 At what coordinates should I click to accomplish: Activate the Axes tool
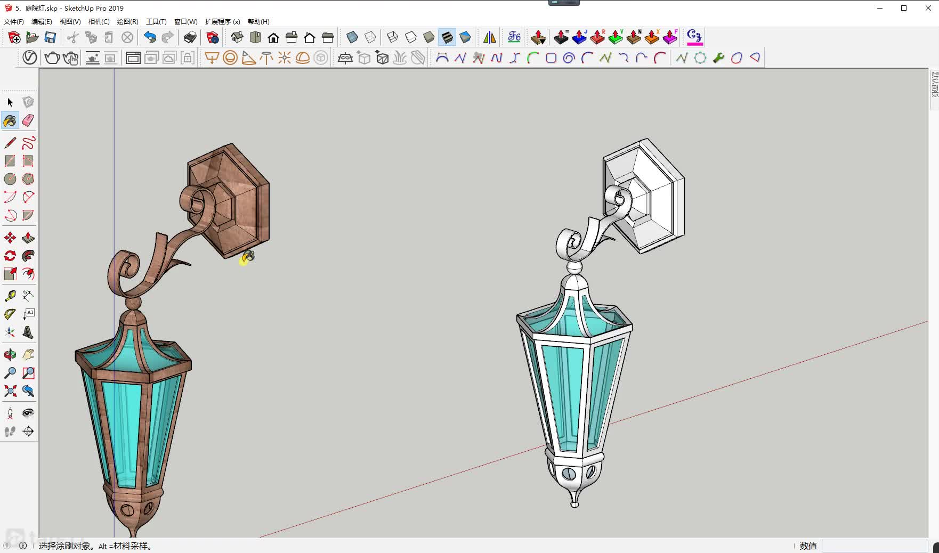pyautogui.click(x=10, y=332)
